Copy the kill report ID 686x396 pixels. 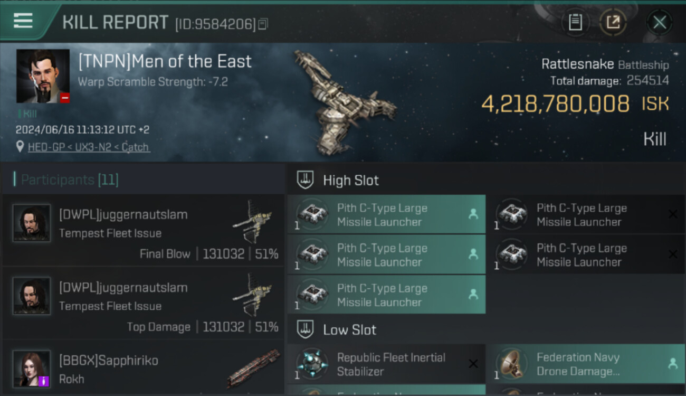tap(263, 24)
